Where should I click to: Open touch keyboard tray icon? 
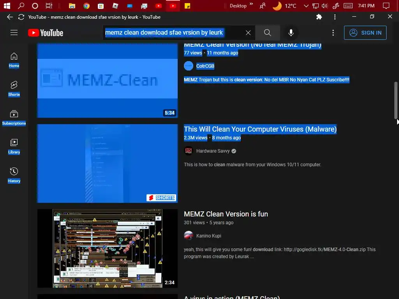coord(348,5)
